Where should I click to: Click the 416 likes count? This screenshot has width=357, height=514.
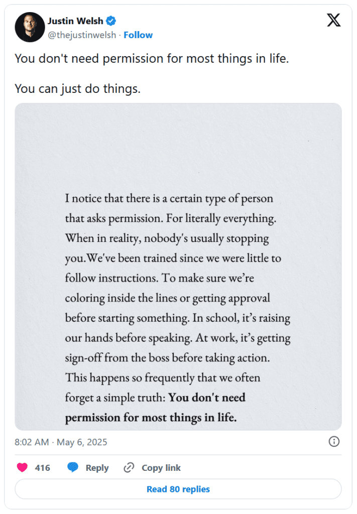(x=43, y=468)
